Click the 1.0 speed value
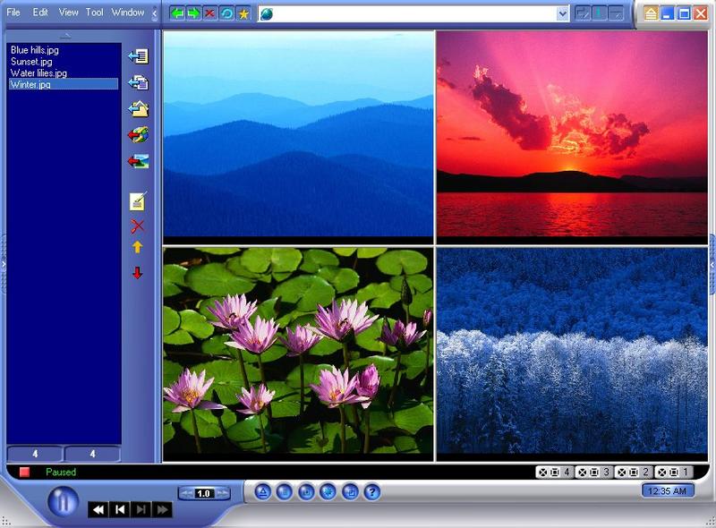 point(204,493)
